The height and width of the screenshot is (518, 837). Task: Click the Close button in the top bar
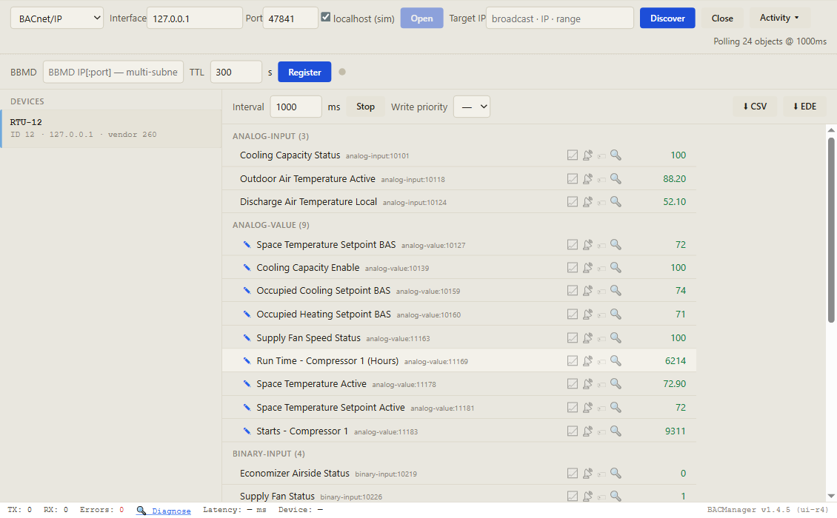[722, 18]
